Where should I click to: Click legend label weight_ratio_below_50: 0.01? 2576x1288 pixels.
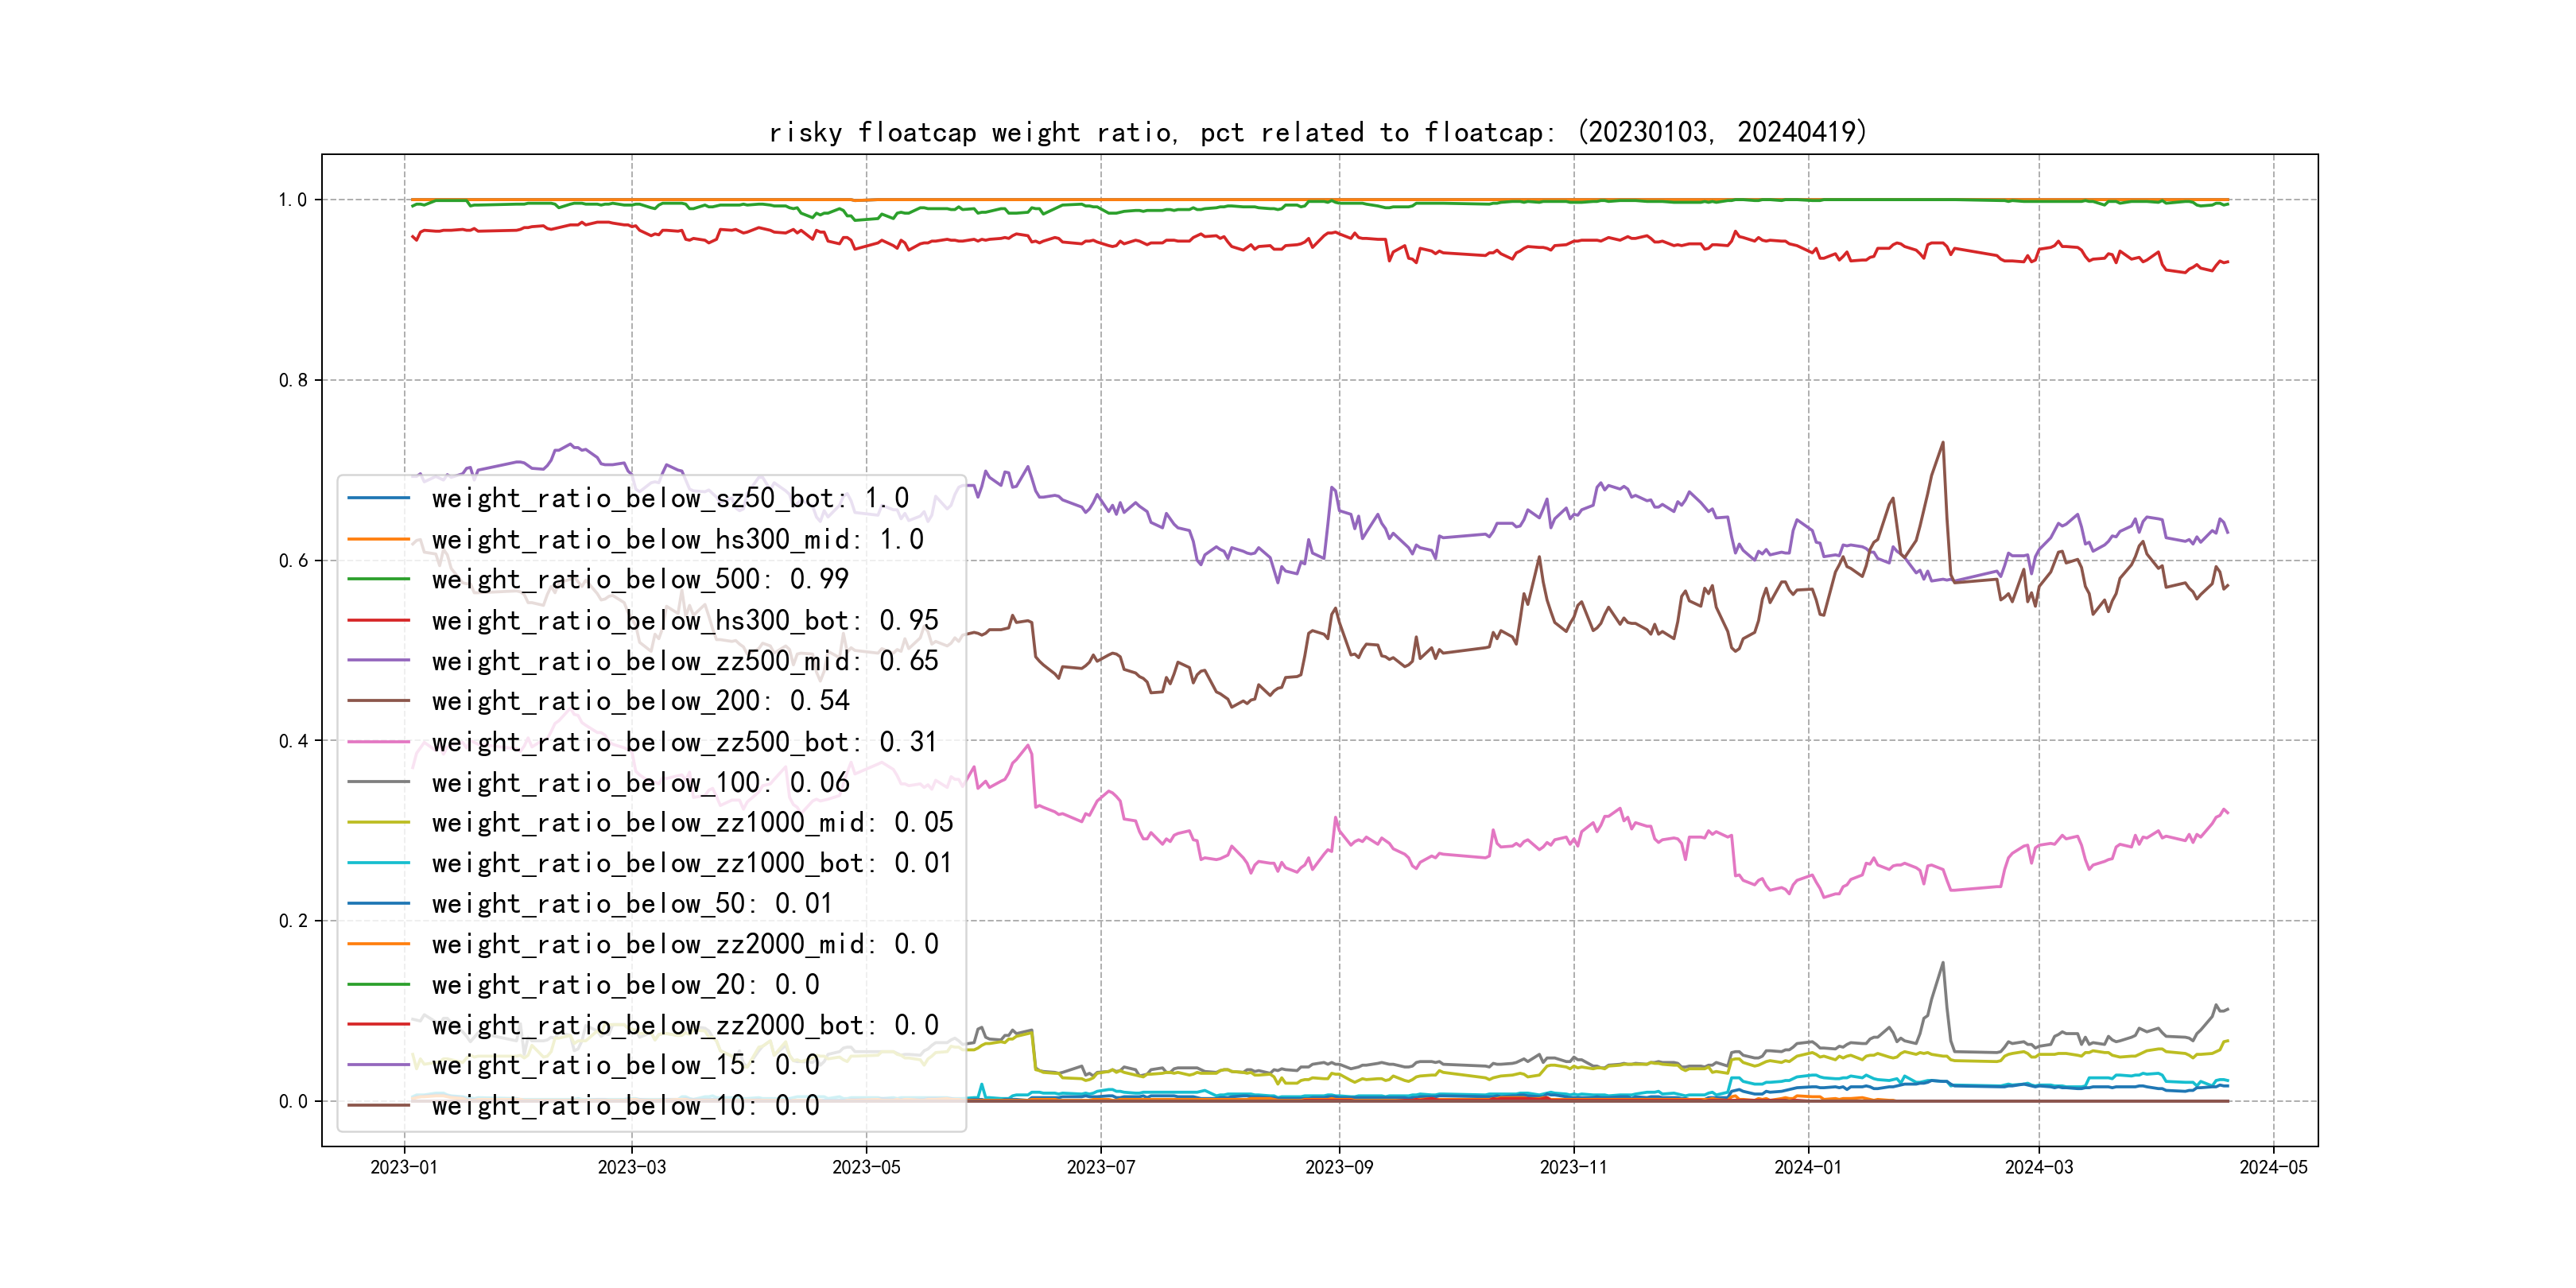pos(632,903)
